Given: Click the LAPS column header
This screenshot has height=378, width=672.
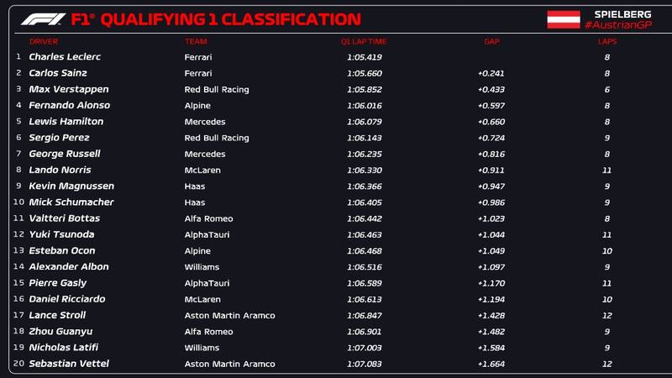Looking at the screenshot, I should click(x=606, y=41).
